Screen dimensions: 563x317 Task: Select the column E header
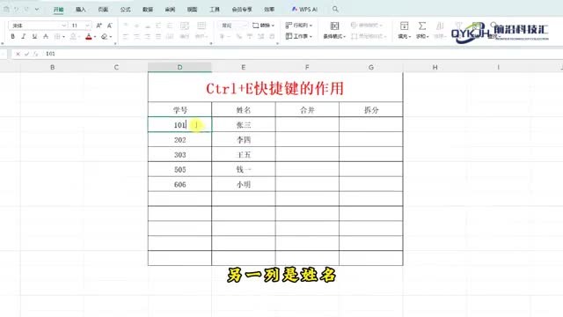pos(244,67)
